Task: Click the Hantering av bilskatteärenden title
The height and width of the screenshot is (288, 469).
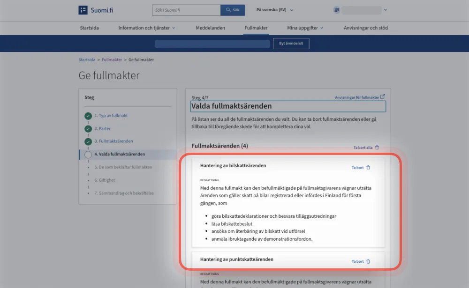Action: pos(233,165)
